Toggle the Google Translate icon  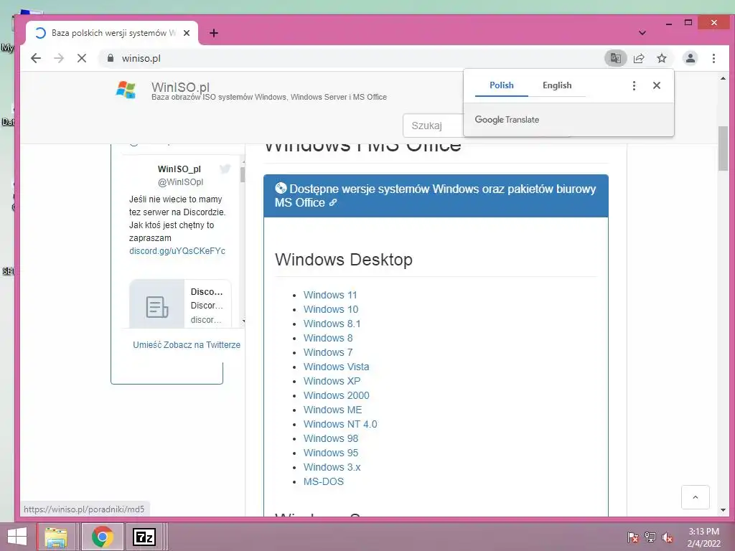tap(615, 58)
